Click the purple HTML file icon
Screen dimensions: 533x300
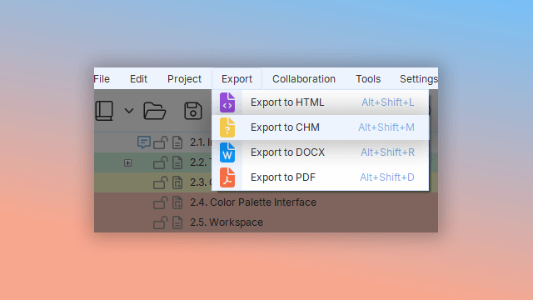click(227, 102)
